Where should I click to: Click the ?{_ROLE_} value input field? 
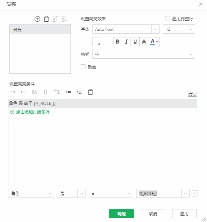158,193
